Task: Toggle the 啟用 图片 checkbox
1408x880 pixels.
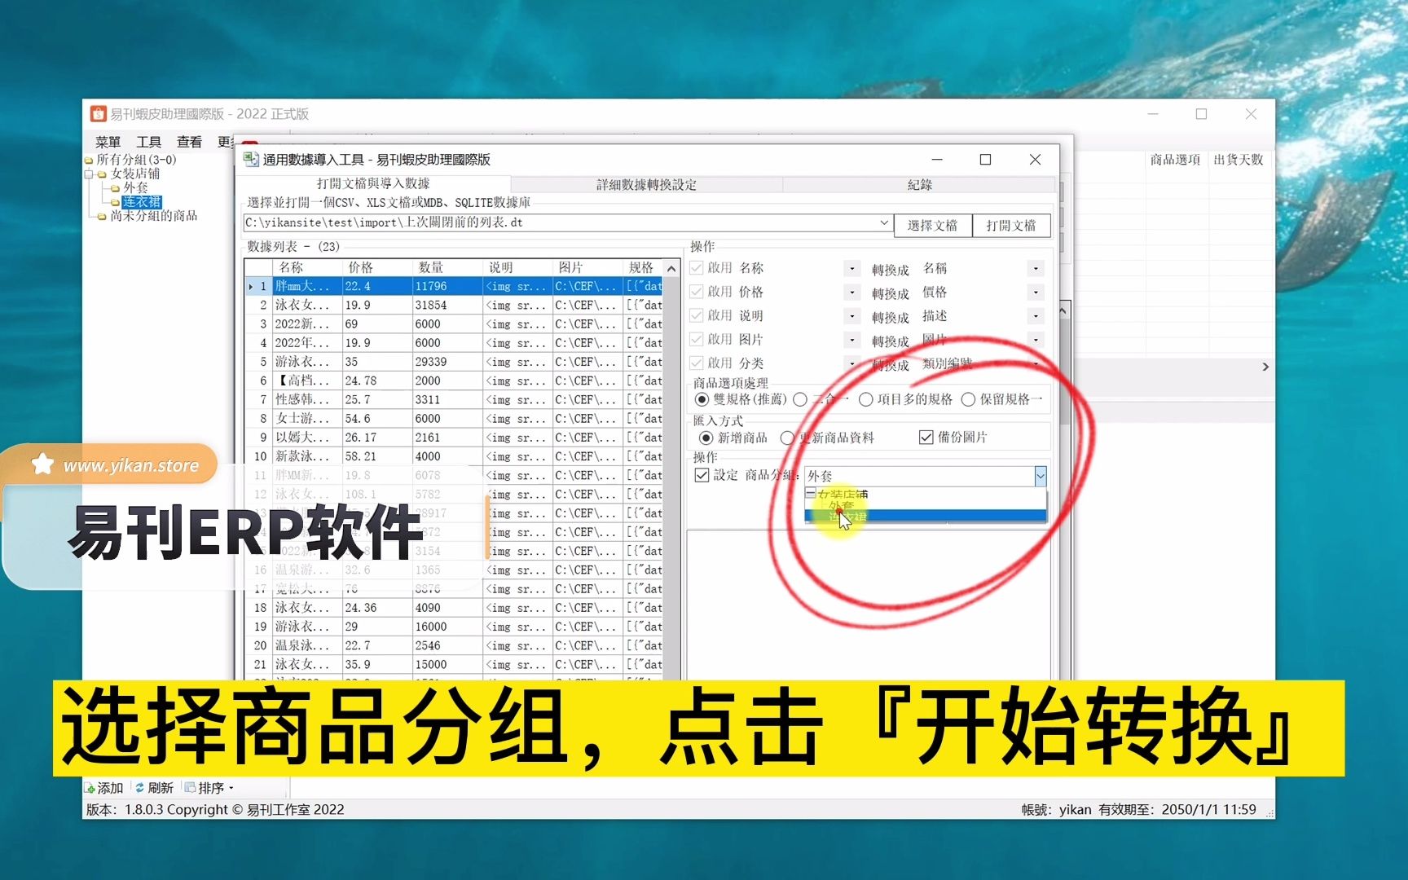Action: coord(697,339)
